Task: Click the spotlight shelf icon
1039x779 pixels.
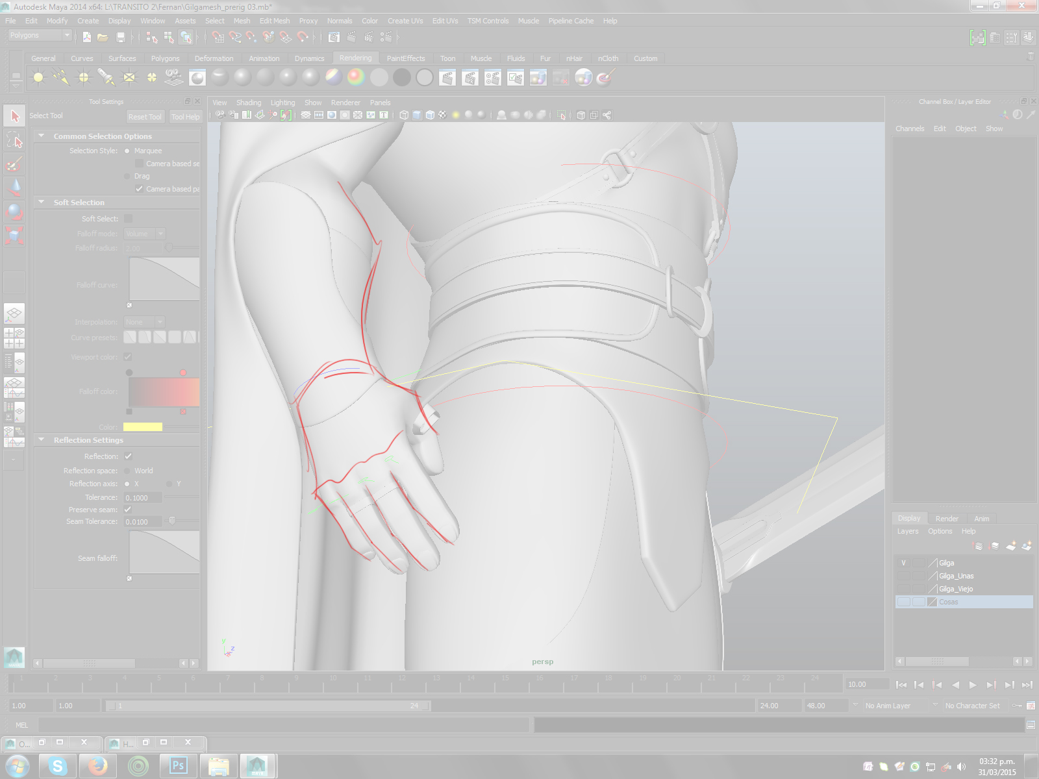Action: point(106,78)
